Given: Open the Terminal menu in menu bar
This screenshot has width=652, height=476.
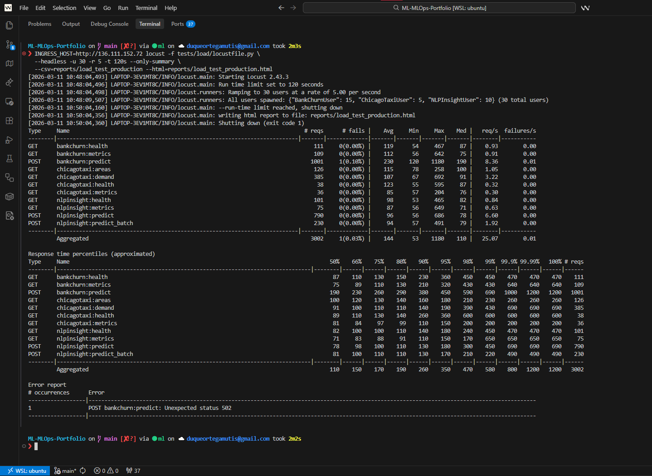Looking at the screenshot, I should click(x=146, y=8).
